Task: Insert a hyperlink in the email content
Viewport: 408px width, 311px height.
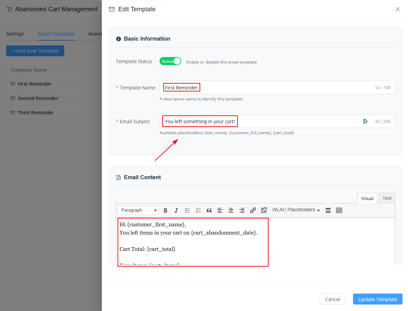Action: tap(253, 210)
